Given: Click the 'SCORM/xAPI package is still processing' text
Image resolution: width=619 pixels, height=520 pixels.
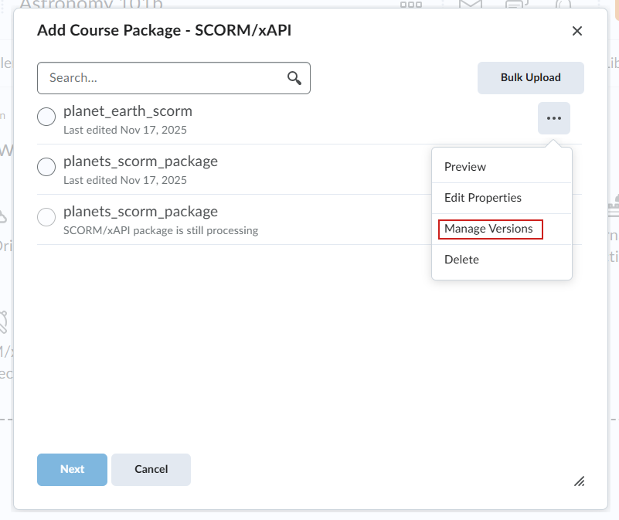Looking at the screenshot, I should click(161, 230).
